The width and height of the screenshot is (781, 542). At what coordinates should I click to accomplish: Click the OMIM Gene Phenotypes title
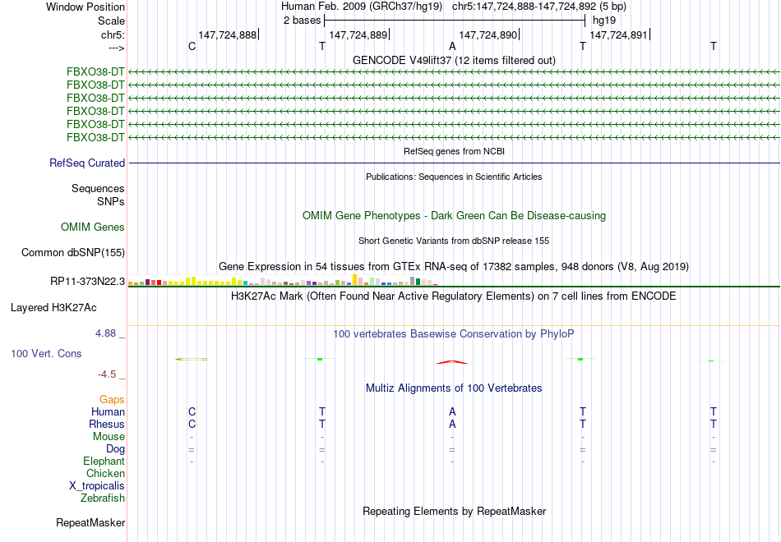454,215
